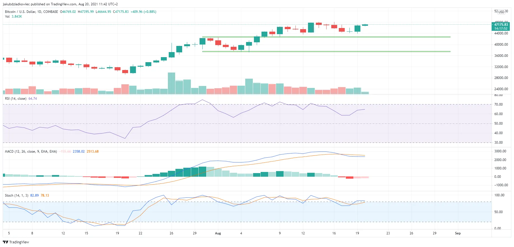Click date 26 after Aug on time axis
The height and width of the screenshot is (247, 514).
click(x=411, y=233)
